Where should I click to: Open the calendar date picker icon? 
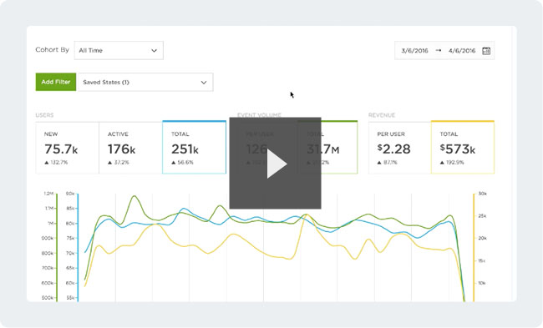tap(486, 51)
